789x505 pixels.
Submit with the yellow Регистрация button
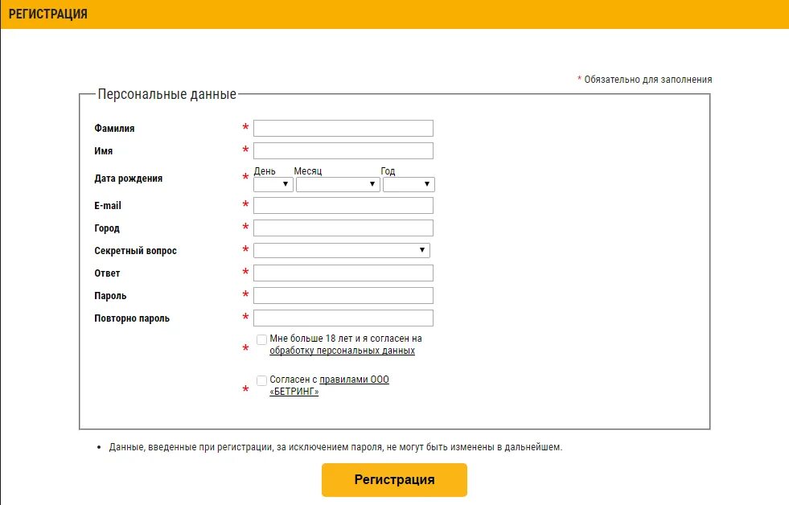(x=394, y=480)
